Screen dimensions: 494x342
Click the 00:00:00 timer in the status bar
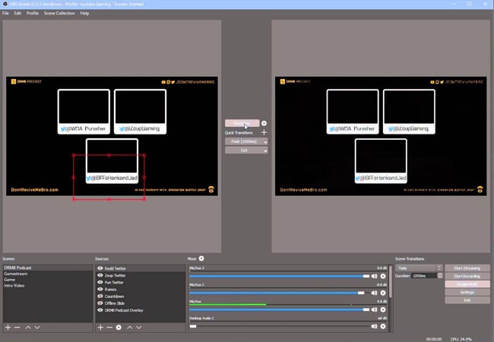point(434,339)
